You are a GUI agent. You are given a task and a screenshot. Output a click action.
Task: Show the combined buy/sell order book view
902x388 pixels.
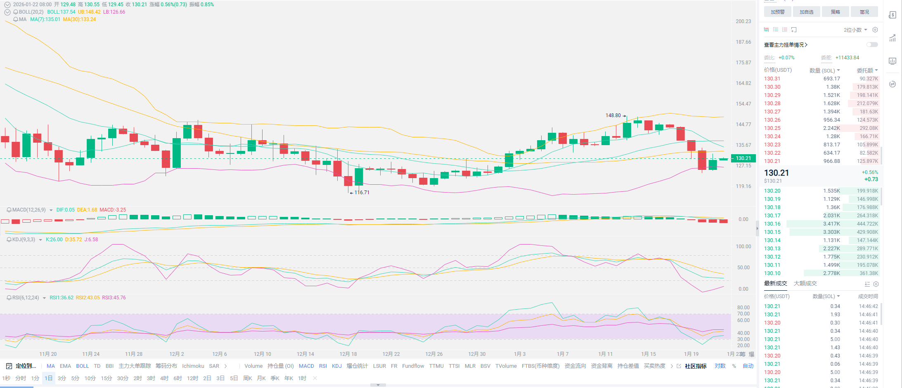pyautogui.click(x=767, y=30)
